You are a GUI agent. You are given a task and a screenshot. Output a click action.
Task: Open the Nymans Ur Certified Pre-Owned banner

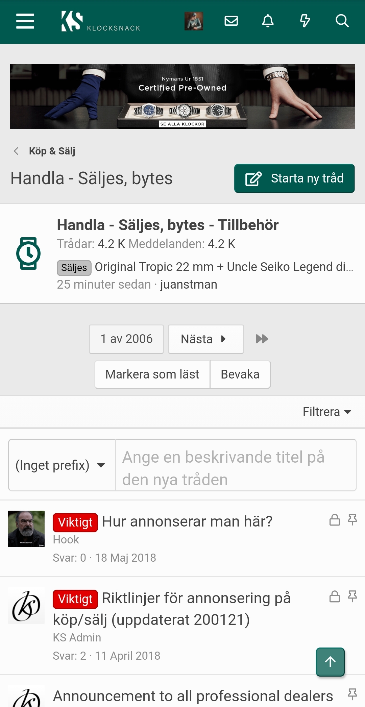(x=182, y=96)
